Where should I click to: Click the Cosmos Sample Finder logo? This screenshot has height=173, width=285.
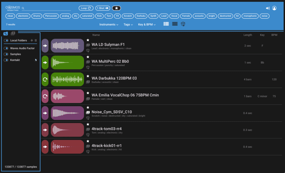coord(13,8)
